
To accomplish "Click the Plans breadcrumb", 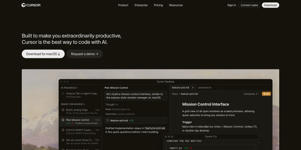I will click(x=175, y=94).
